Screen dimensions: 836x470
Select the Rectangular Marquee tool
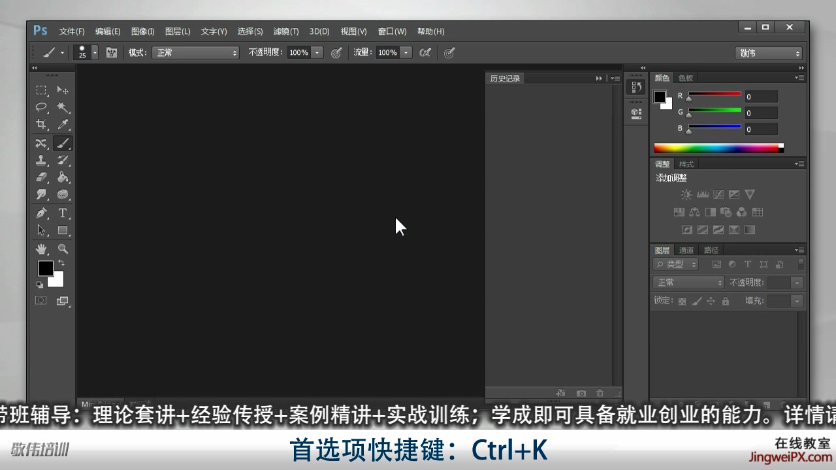point(41,90)
